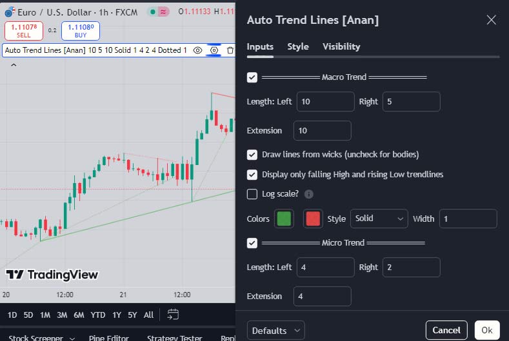The image size is (509, 341).
Task: Switch to the Inputs tab
Action: click(x=260, y=46)
